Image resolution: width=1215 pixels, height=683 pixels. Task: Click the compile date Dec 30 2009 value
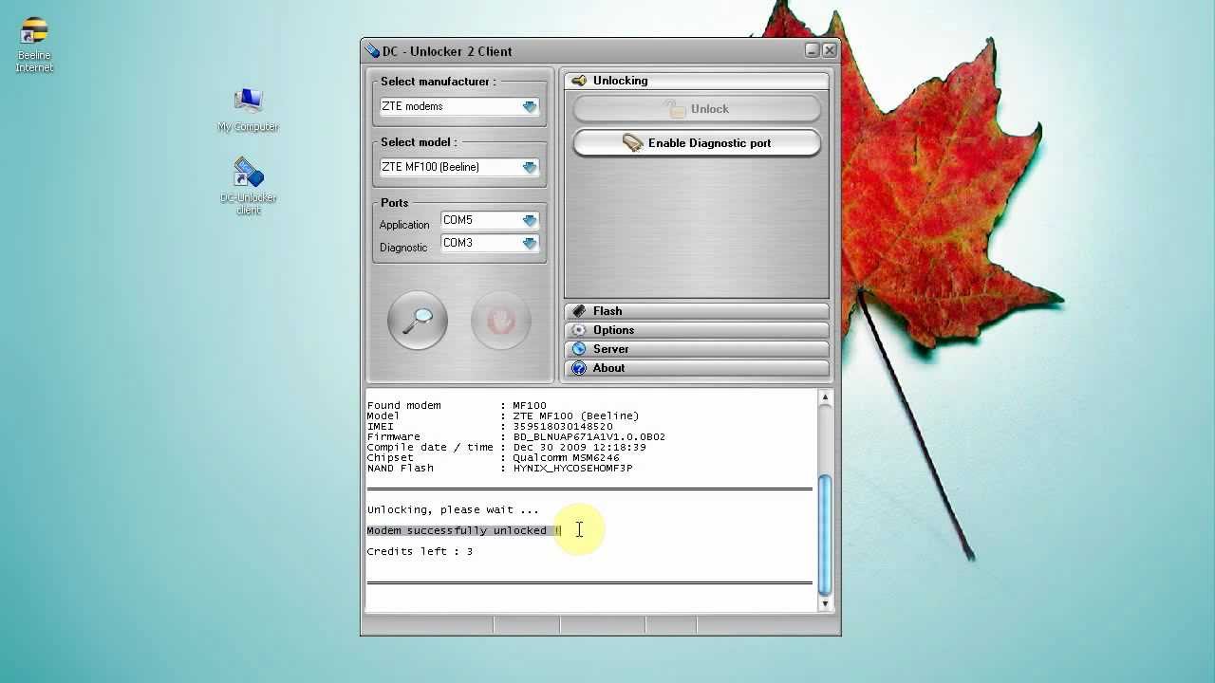pos(579,447)
